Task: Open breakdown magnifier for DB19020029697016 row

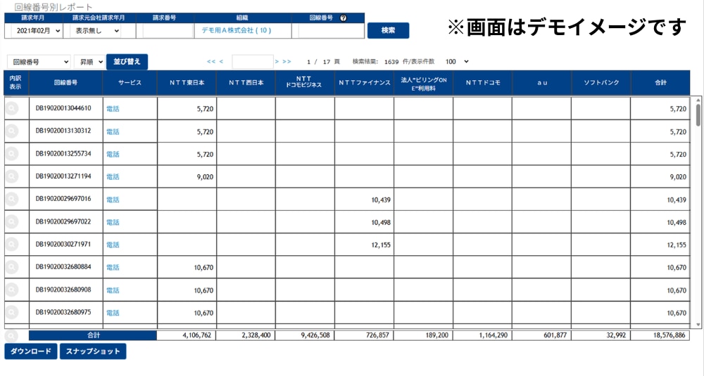Action: coord(12,199)
